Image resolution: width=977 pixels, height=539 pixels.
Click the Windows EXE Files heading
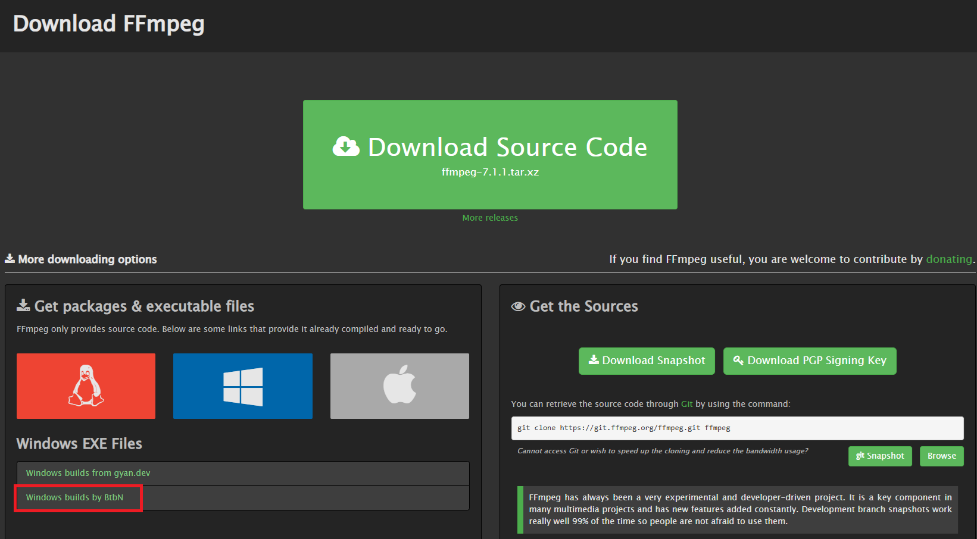coord(79,444)
